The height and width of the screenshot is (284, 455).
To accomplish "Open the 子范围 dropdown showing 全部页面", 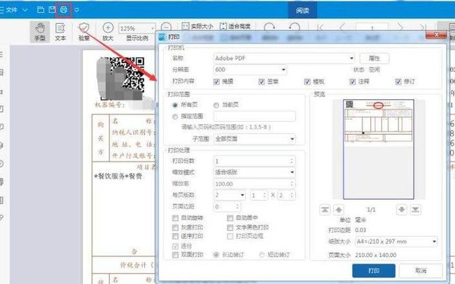I will click(x=254, y=139).
